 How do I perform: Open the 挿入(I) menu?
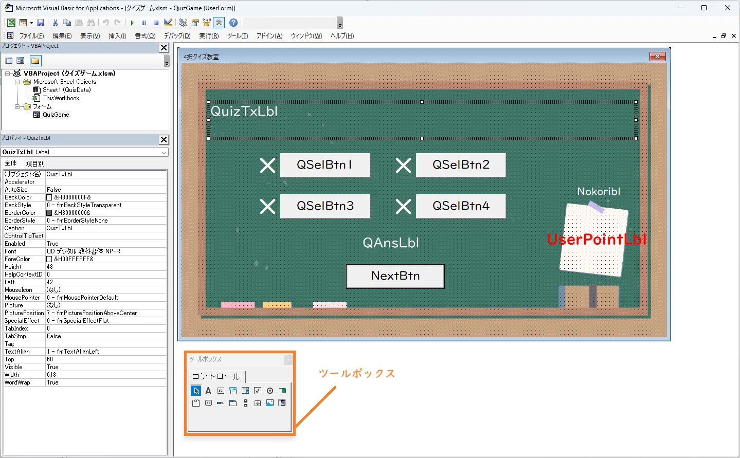(x=117, y=36)
